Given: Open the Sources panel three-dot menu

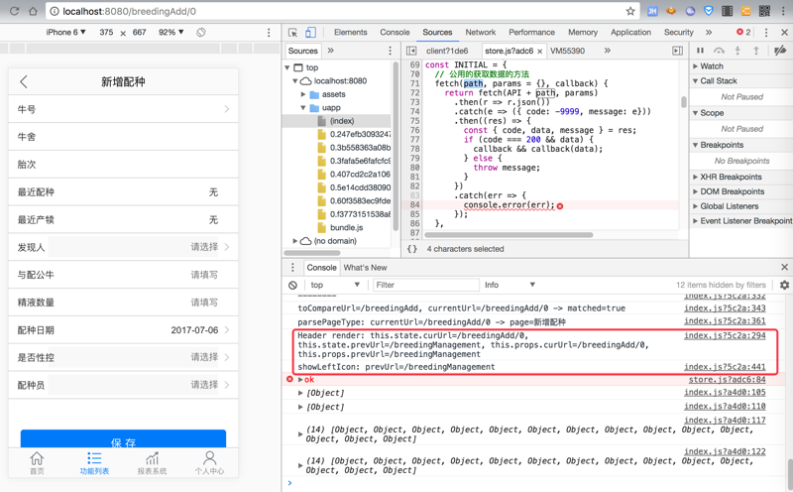Looking at the screenshot, I should [390, 51].
